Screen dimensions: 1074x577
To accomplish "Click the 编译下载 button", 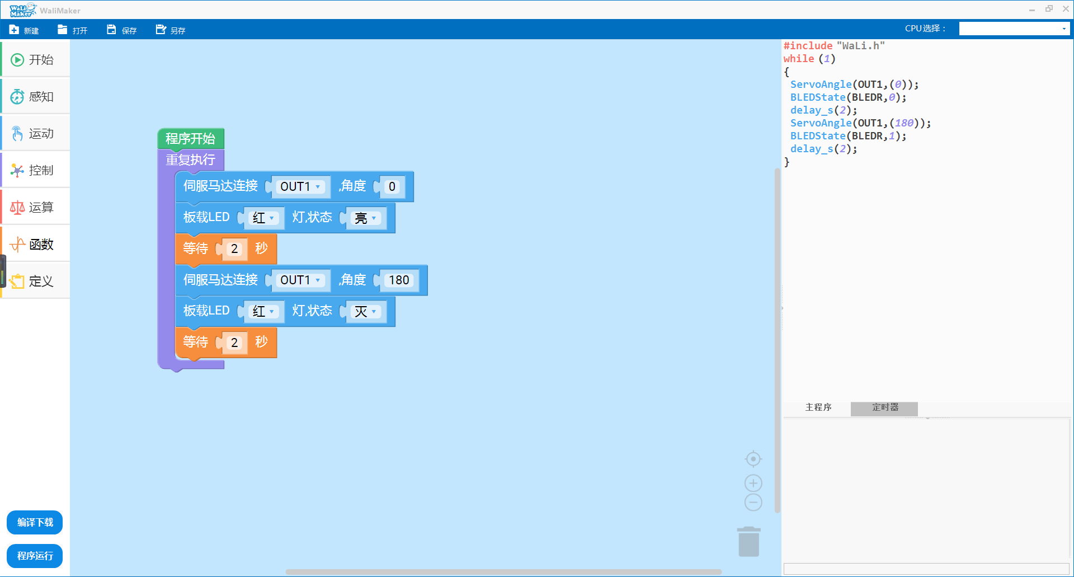I will pos(35,522).
